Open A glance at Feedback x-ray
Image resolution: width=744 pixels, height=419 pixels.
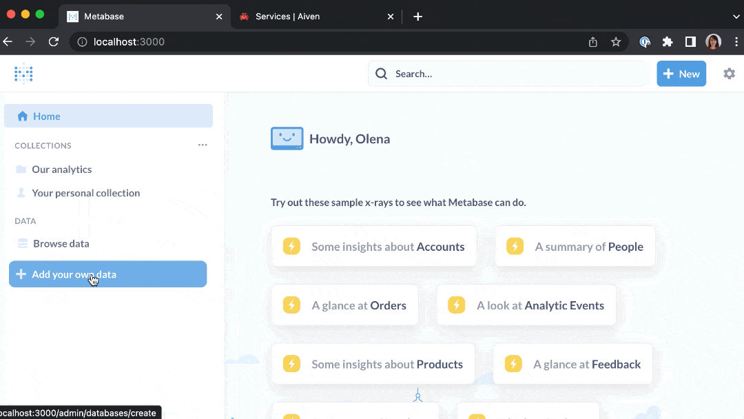(572, 364)
